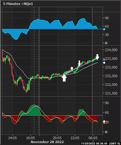Click the 22:05 time axis label

pos(75,138)
